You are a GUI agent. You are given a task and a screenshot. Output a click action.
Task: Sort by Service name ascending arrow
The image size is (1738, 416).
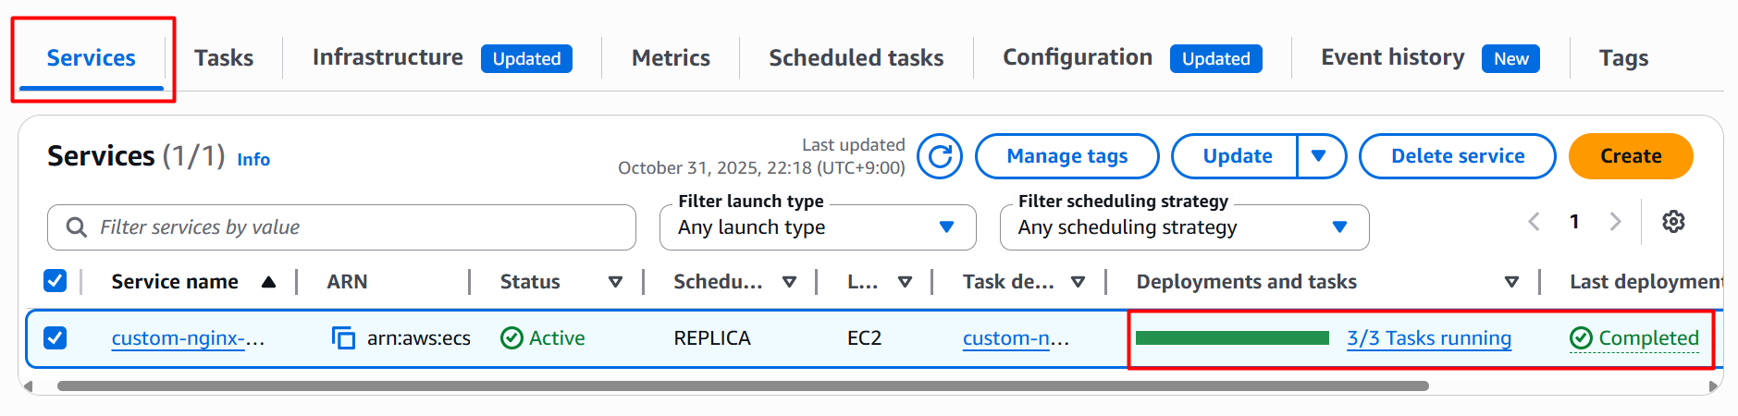tap(268, 282)
